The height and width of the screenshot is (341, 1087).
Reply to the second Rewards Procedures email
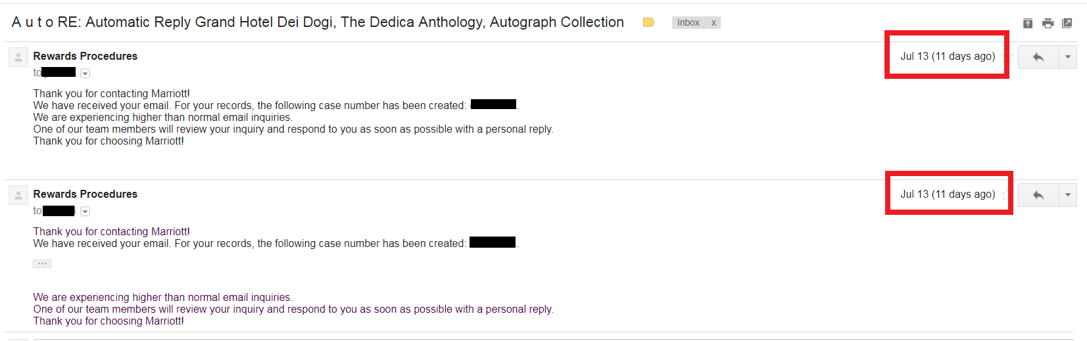(1038, 195)
